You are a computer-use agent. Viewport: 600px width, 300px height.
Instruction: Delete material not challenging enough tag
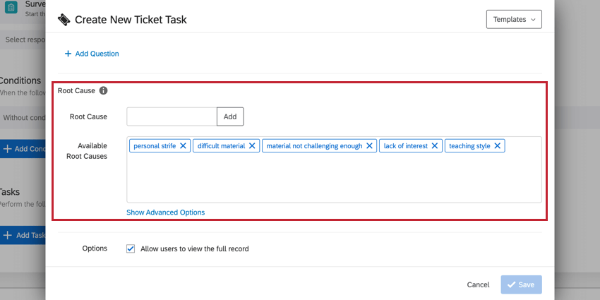[369, 146]
